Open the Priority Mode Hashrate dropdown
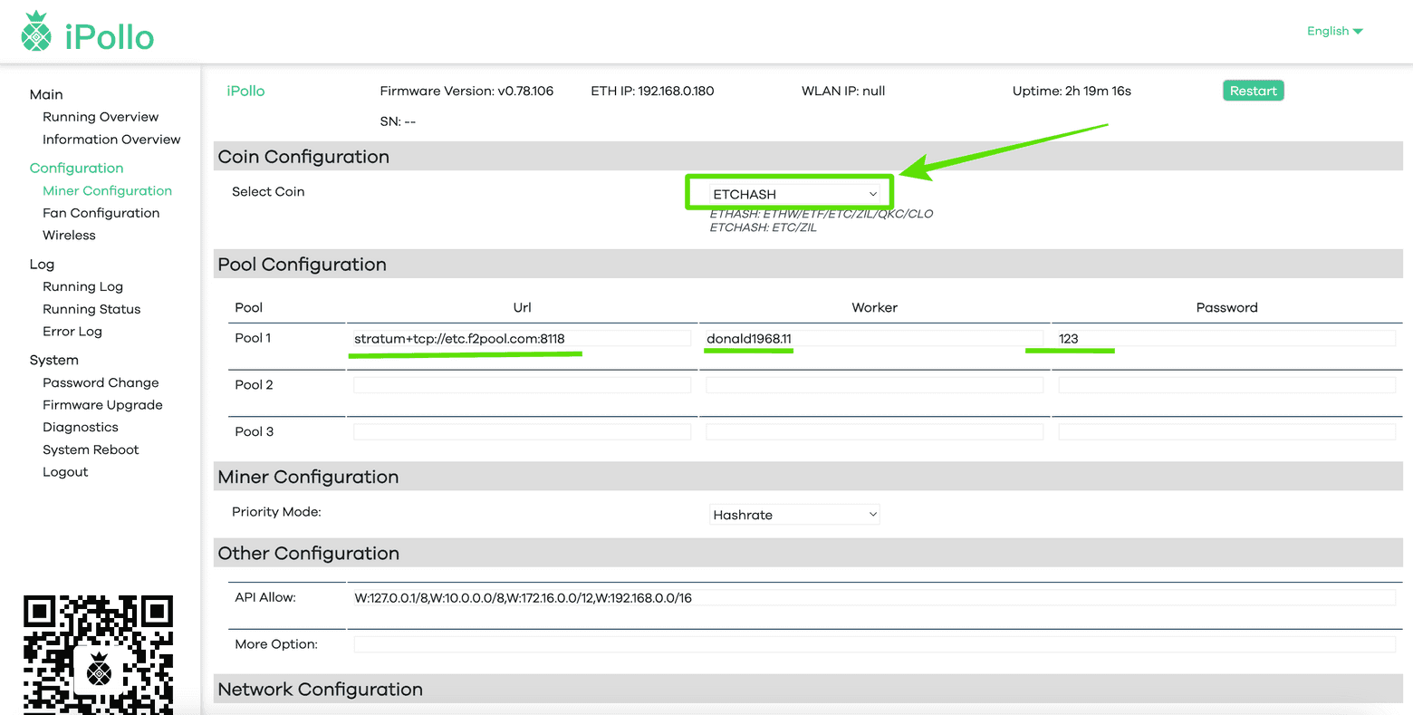1413x715 pixels. 794,515
